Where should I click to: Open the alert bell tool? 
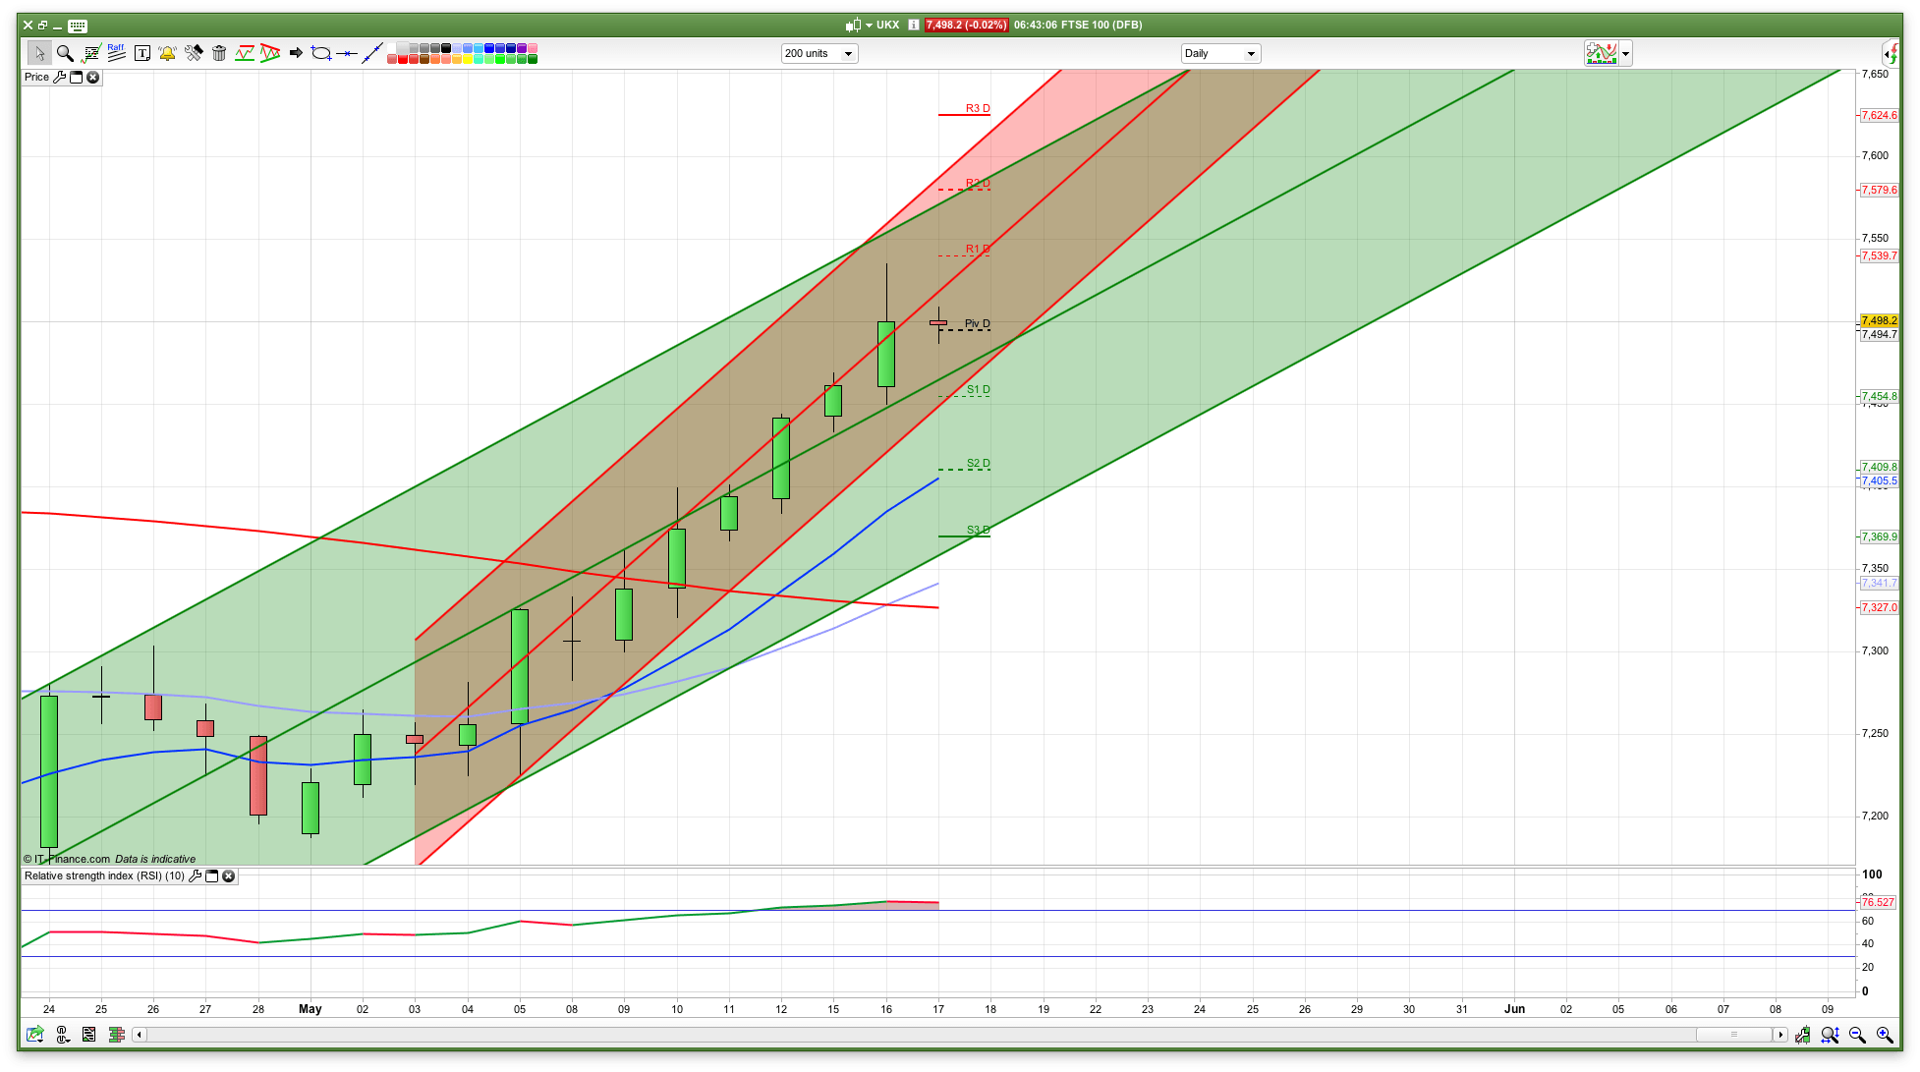pos(167,53)
